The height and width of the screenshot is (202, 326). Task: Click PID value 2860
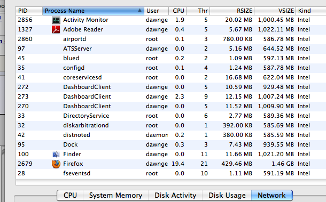click(x=25, y=39)
